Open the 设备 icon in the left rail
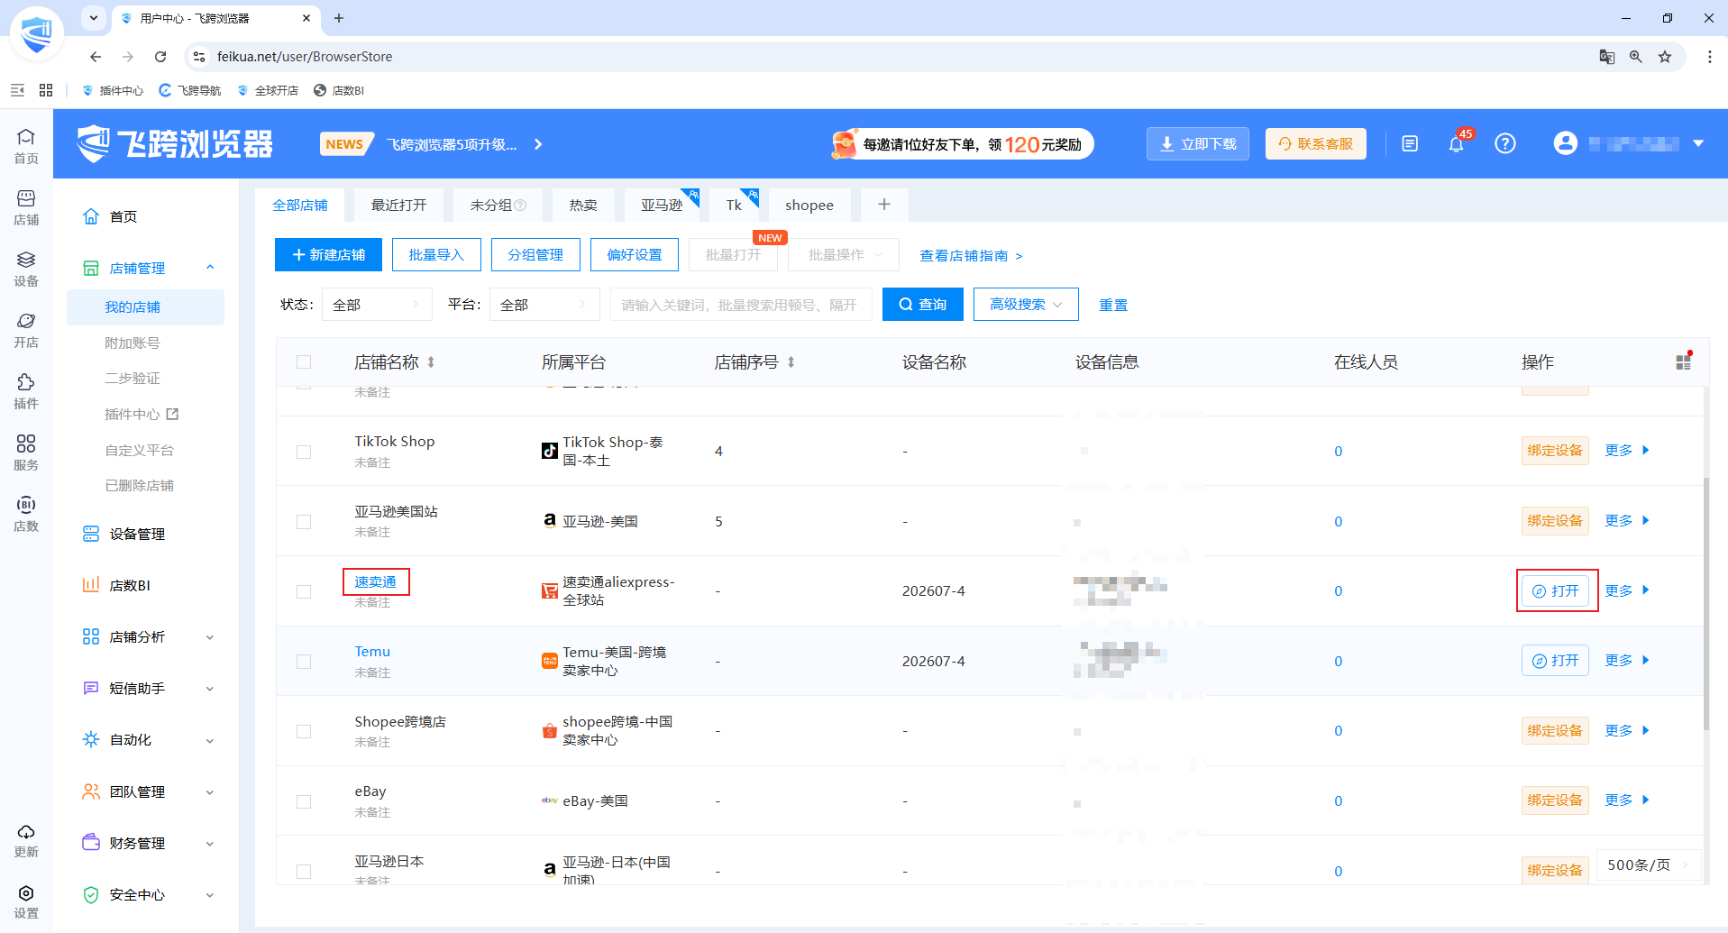Image resolution: width=1728 pixels, height=933 pixels. pos(26,269)
